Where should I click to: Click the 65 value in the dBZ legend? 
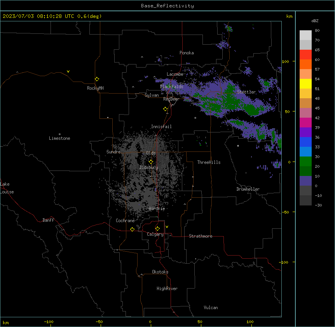[317, 50]
